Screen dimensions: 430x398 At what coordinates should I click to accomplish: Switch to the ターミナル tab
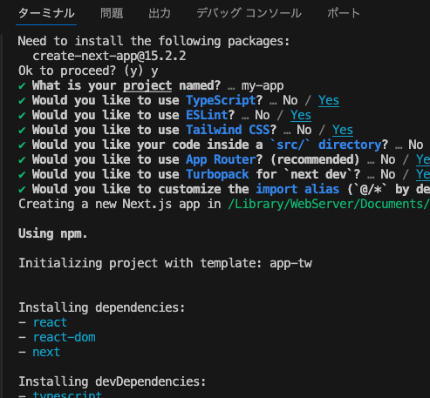click(46, 13)
